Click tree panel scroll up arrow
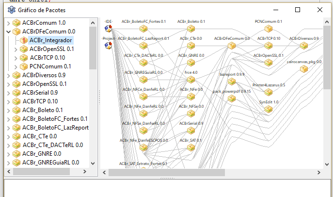This screenshot has height=197, width=333. tap(93, 23)
